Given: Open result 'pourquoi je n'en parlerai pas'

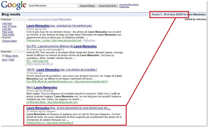Looking at the screenshot, I should (x=59, y=25).
